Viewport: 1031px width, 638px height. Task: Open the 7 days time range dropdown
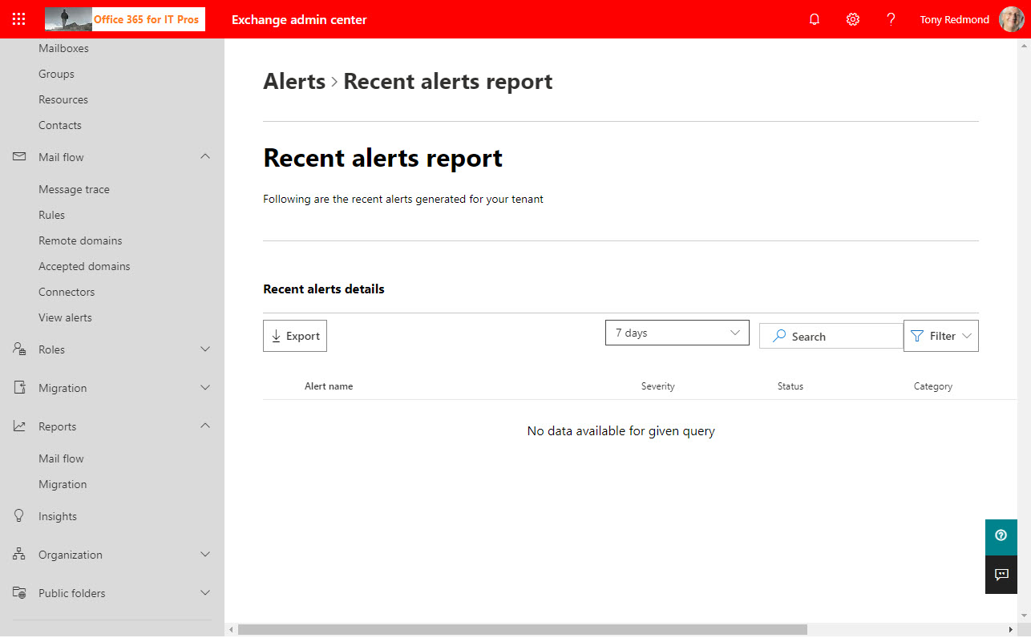click(x=677, y=333)
